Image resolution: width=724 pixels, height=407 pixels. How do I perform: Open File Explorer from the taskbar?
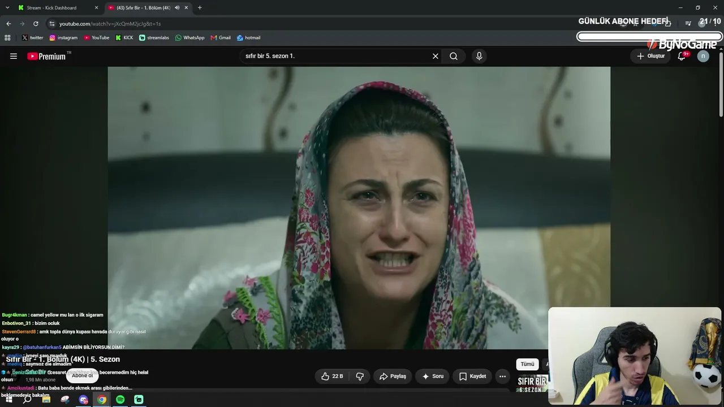click(x=46, y=400)
